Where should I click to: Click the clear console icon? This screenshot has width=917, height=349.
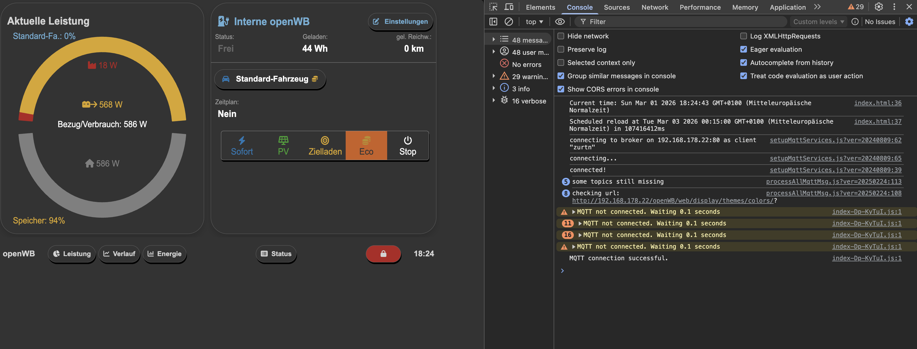pos(509,22)
